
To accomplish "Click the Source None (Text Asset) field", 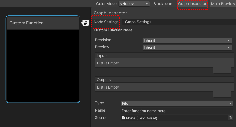I will pyautogui.click(x=175, y=118).
